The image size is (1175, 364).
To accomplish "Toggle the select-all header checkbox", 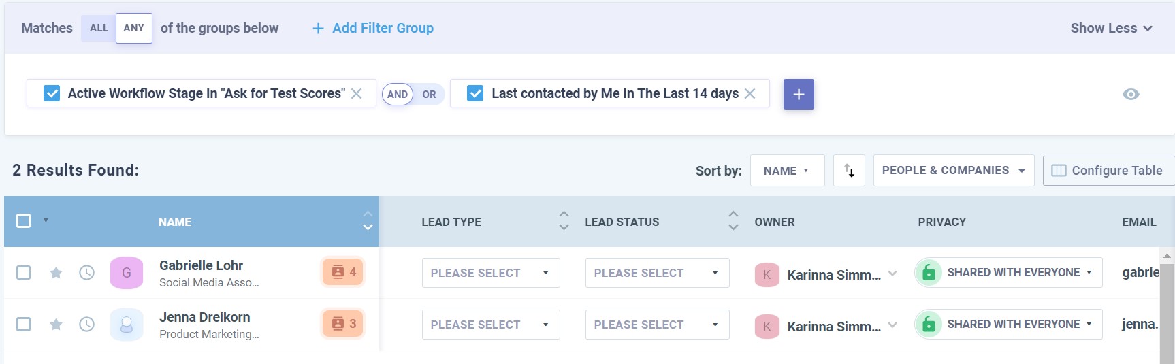I will (x=24, y=221).
